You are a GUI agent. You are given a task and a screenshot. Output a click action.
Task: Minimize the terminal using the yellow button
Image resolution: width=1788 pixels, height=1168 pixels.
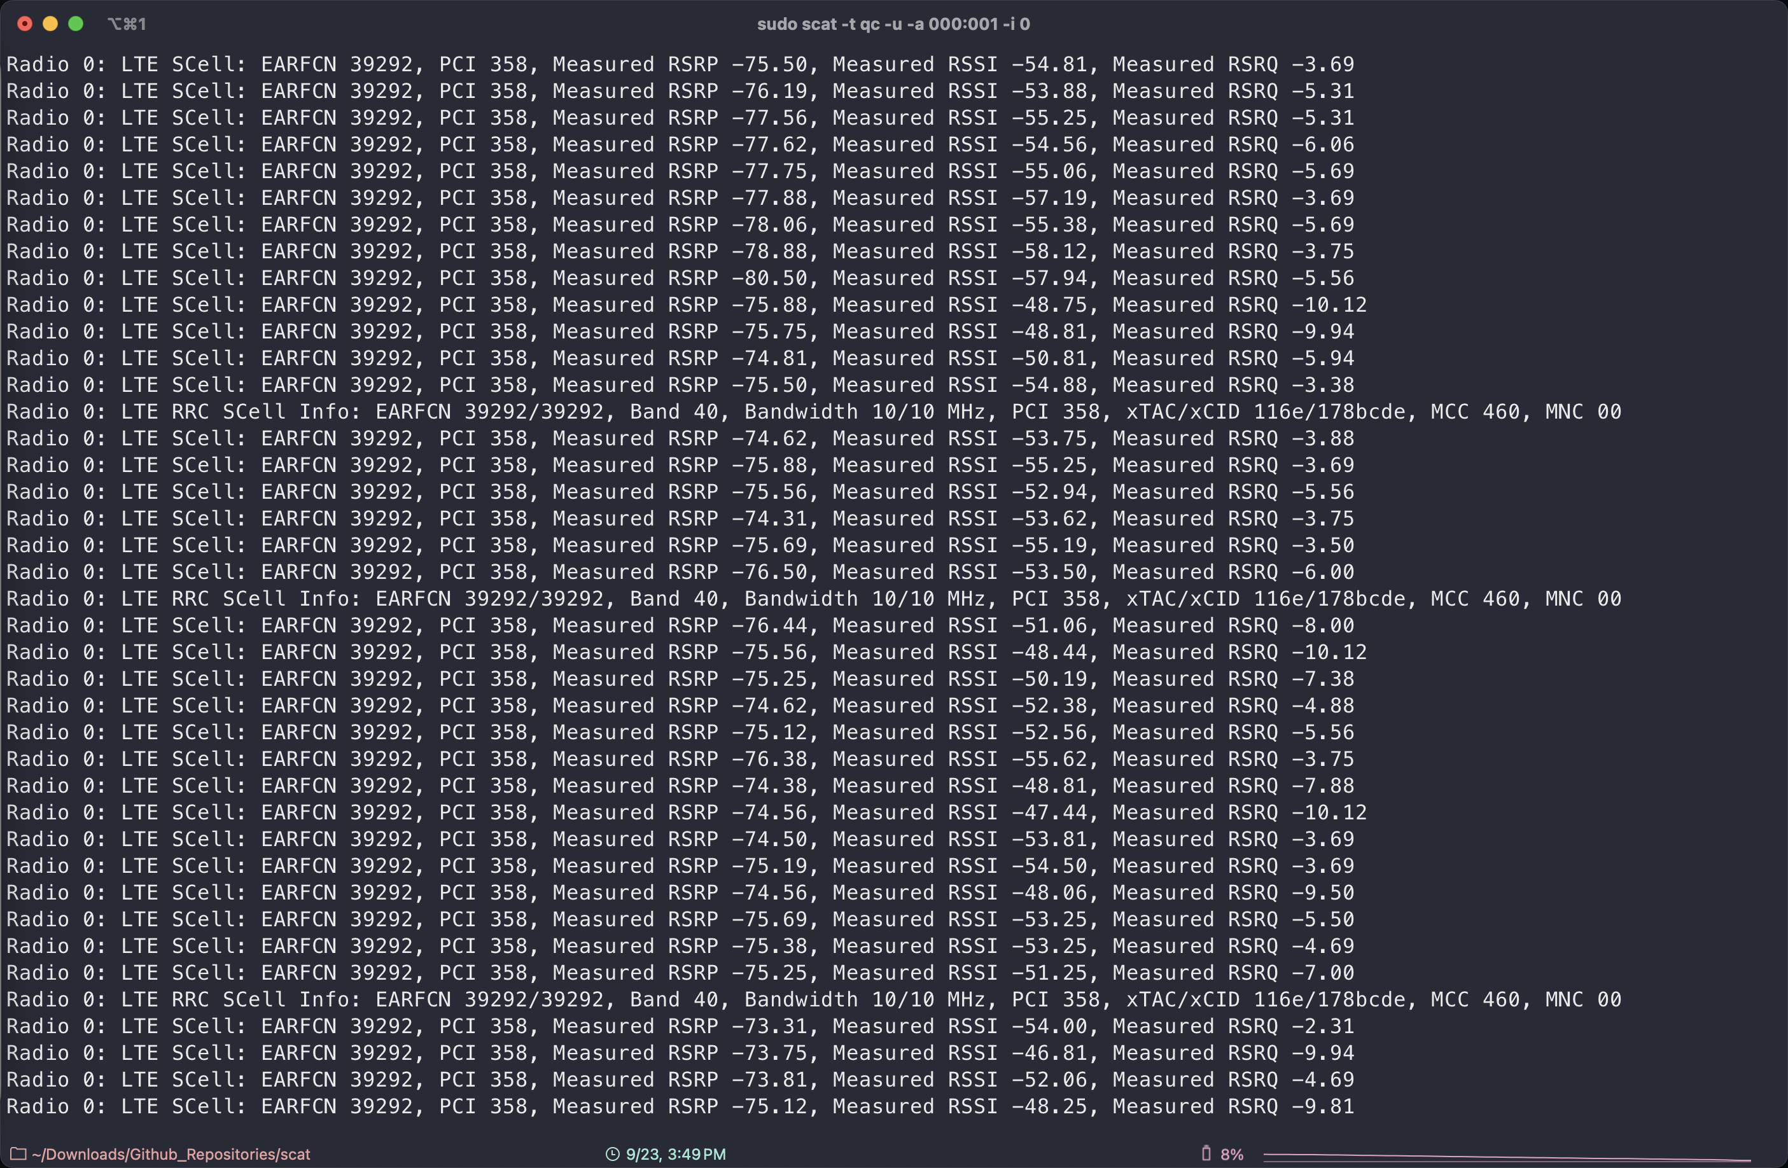50,24
